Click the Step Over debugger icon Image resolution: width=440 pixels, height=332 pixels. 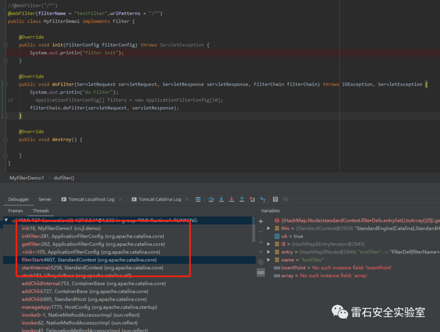pos(211,199)
